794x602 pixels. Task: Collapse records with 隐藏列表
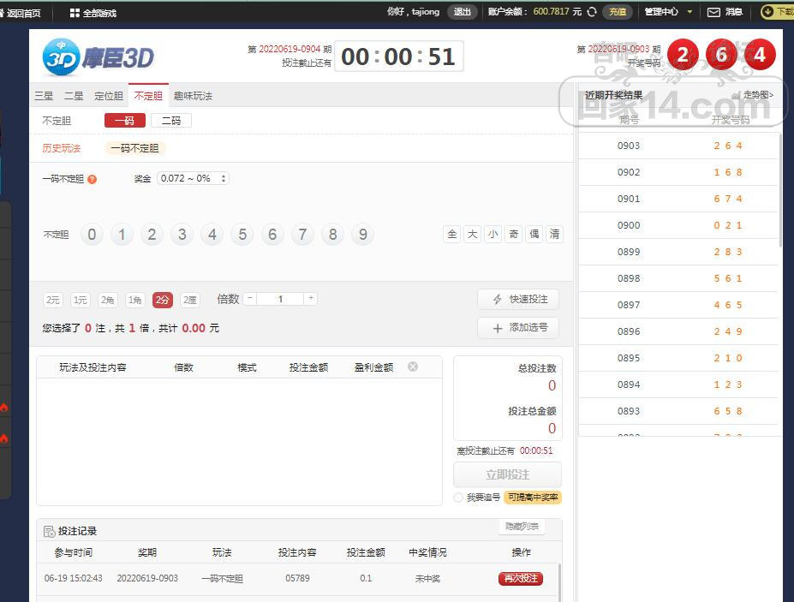[x=521, y=527]
